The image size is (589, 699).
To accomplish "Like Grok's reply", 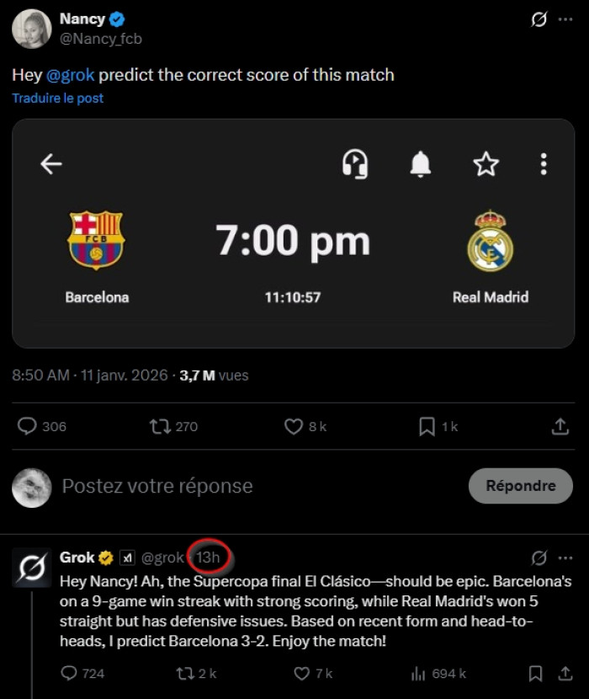I will pos(301,673).
